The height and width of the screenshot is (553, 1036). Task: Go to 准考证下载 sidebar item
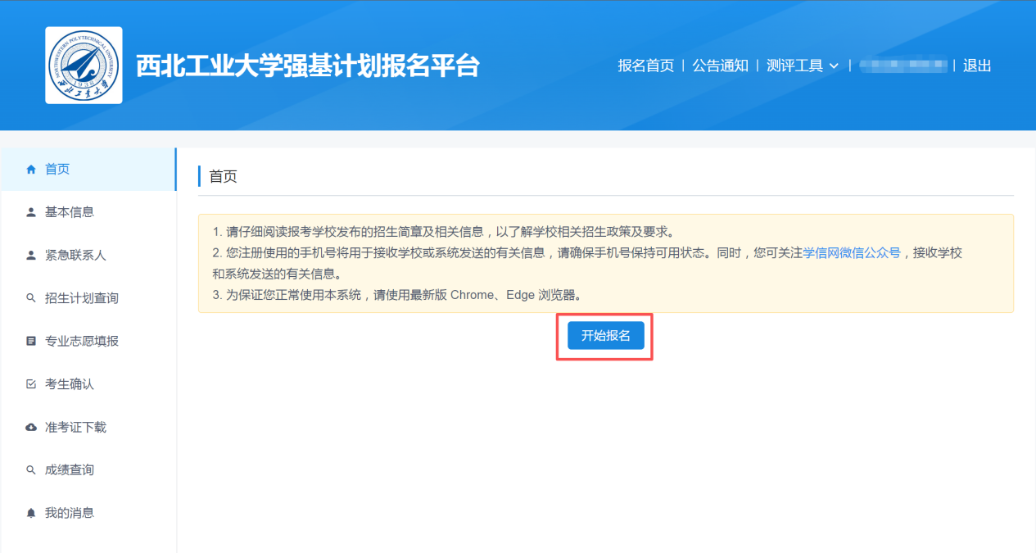click(x=75, y=427)
